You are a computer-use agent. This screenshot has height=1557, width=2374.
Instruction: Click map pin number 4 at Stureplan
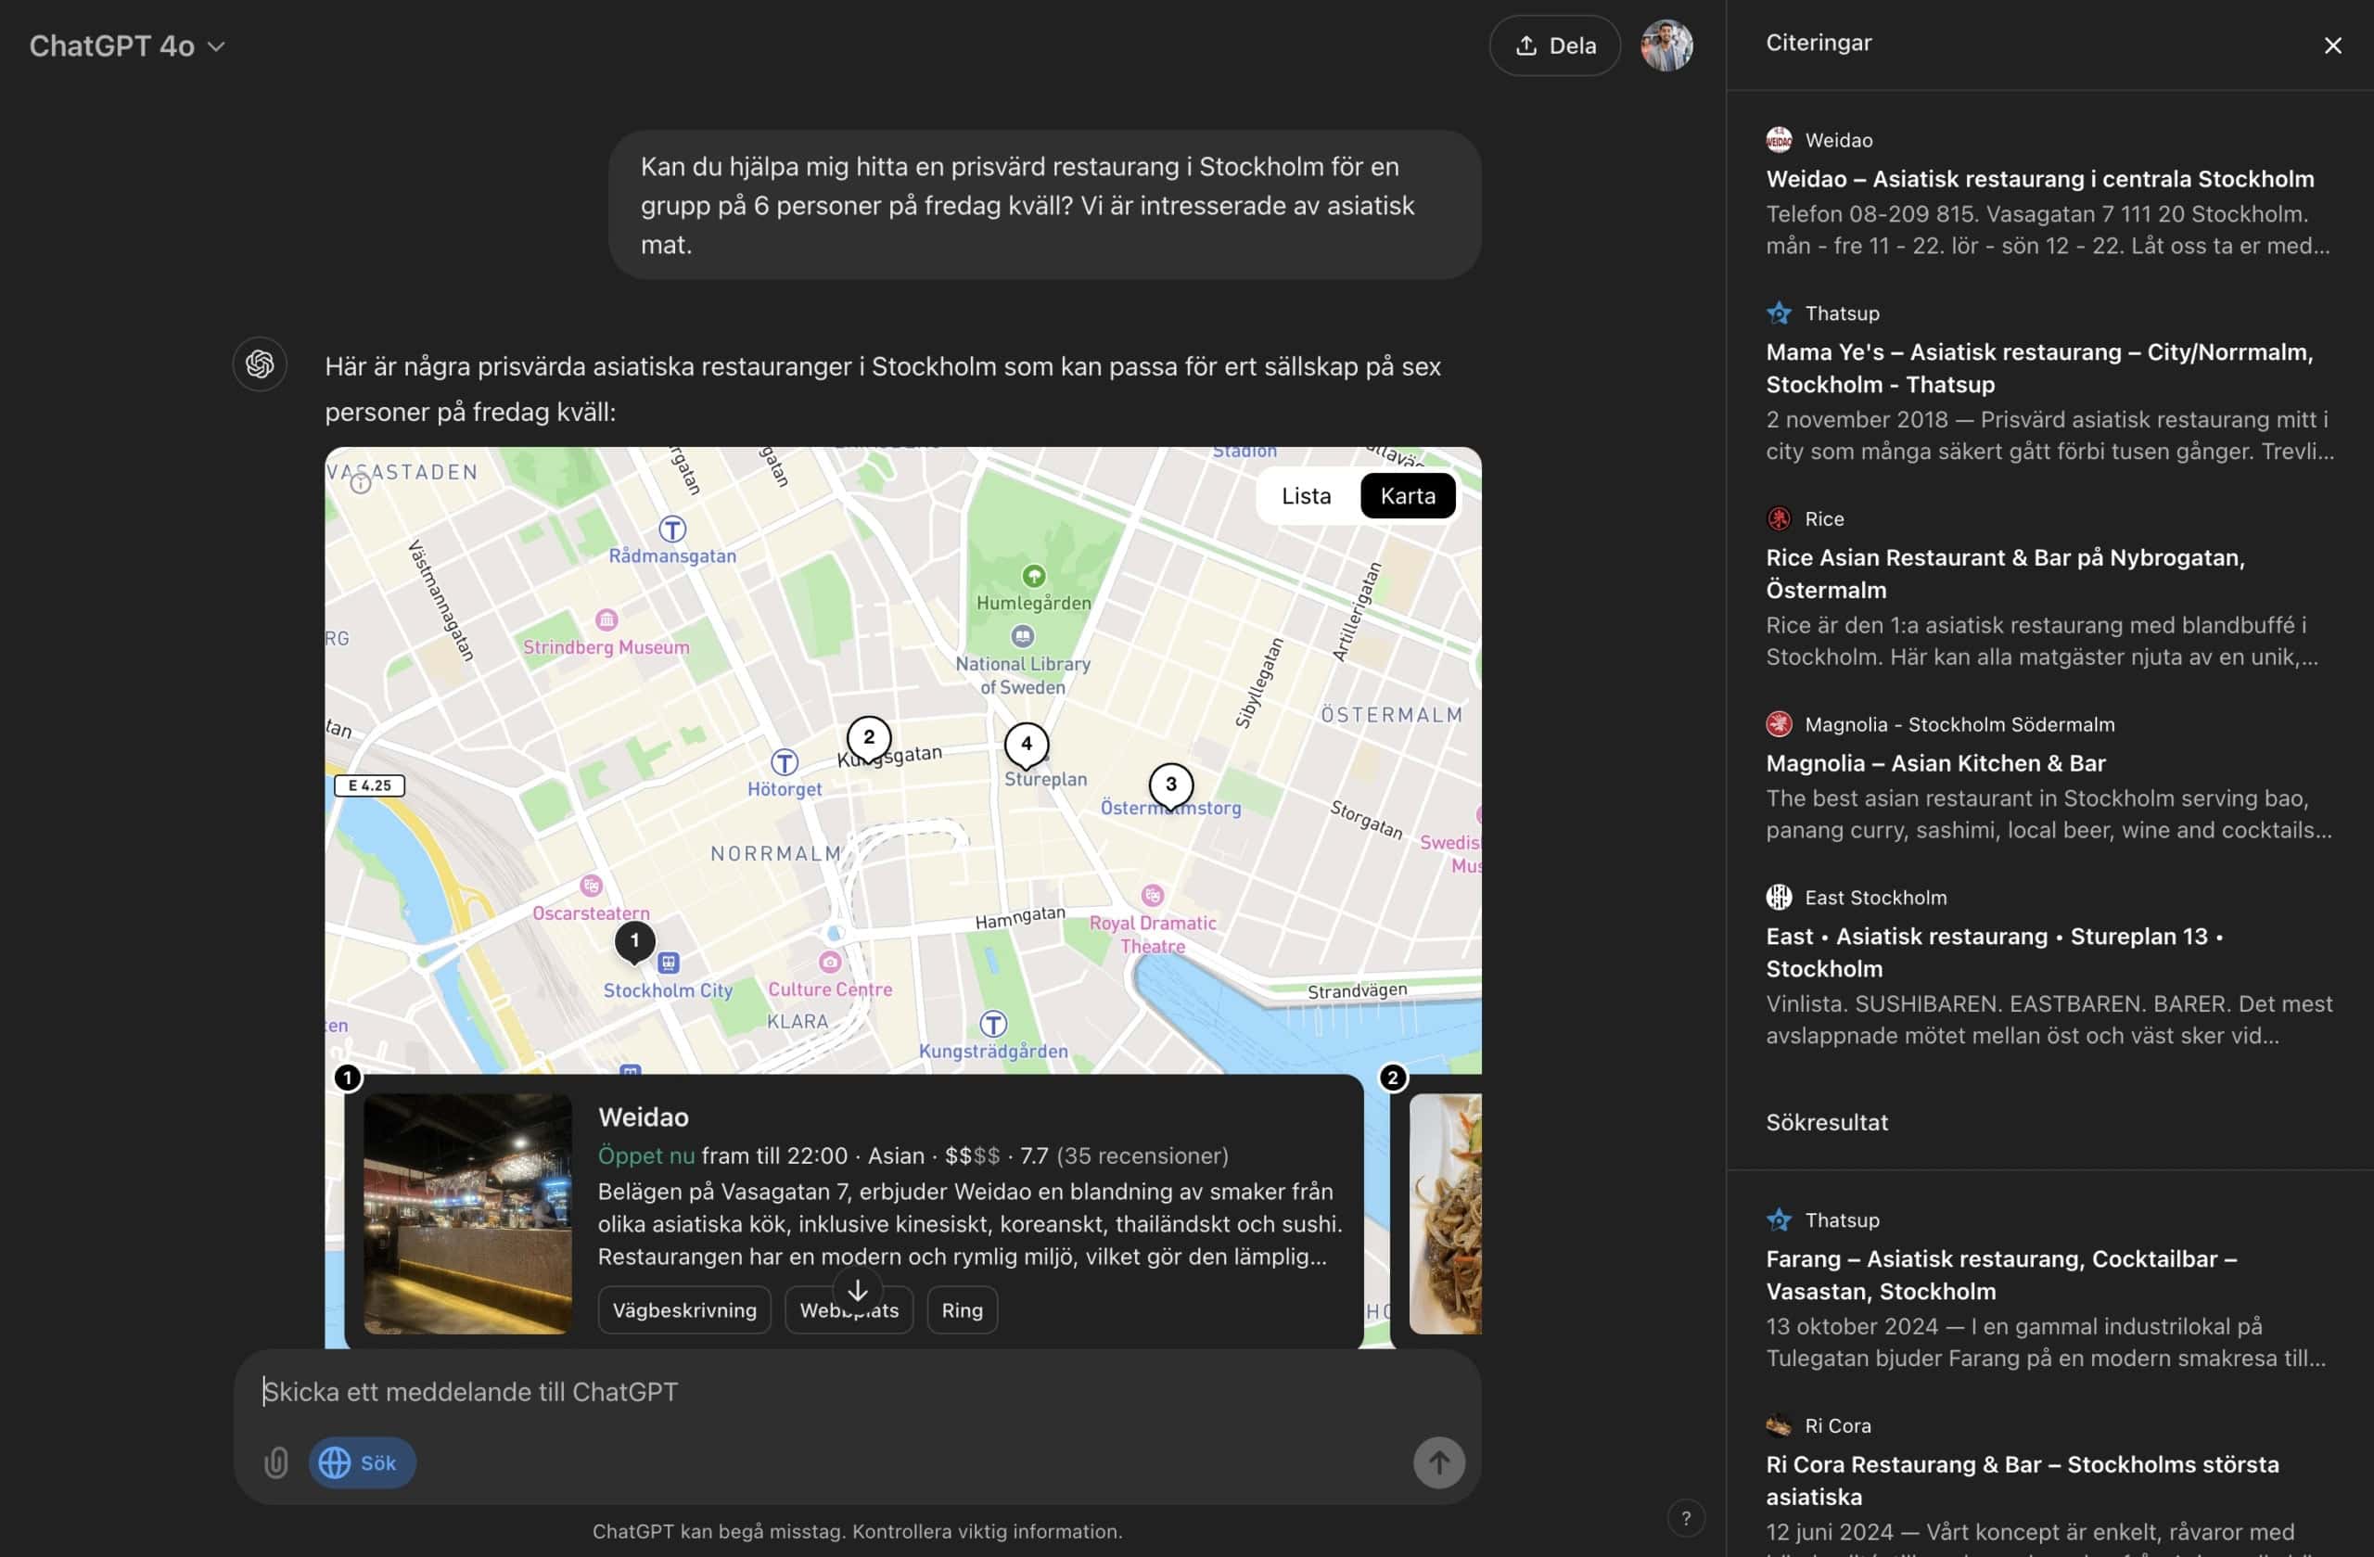coord(1026,744)
